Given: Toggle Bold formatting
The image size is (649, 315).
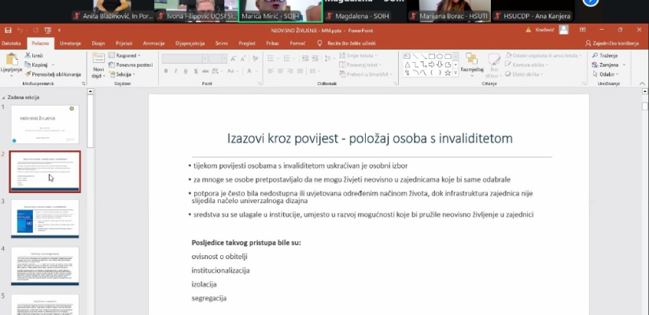Looking at the screenshot, I should tap(166, 72).
